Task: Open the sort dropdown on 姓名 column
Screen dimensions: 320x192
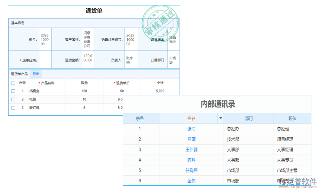Action: tap(220, 118)
